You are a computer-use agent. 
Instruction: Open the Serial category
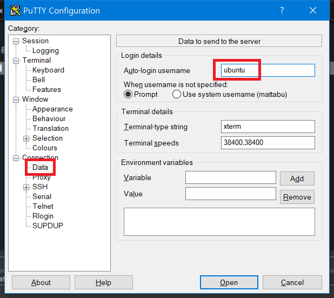click(42, 196)
